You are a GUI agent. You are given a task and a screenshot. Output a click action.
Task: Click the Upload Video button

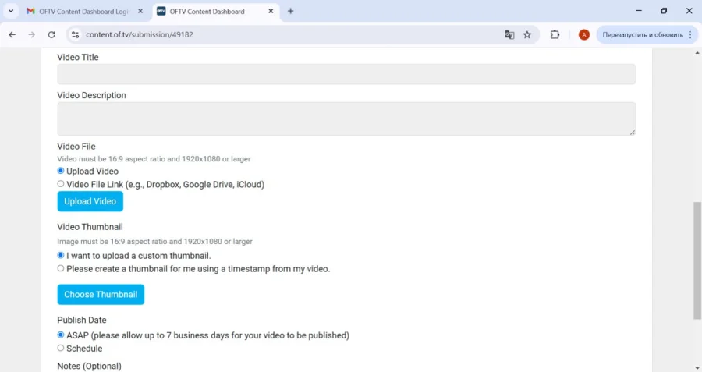click(x=90, y=201)
